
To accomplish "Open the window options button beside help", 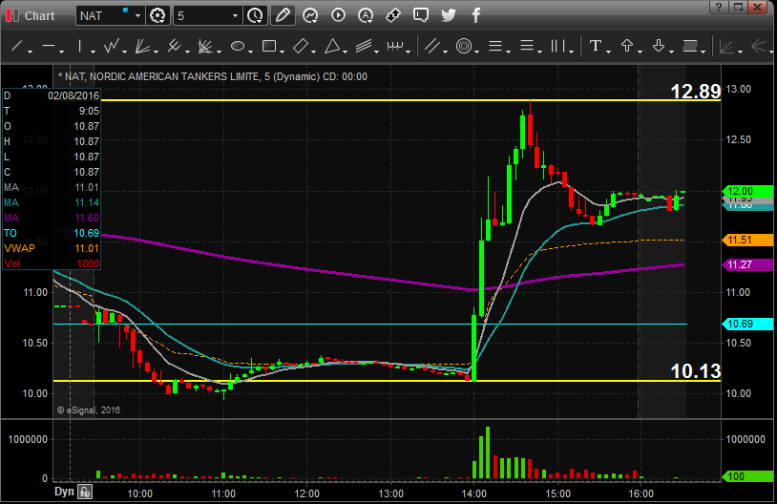I will tap(739, 7).
